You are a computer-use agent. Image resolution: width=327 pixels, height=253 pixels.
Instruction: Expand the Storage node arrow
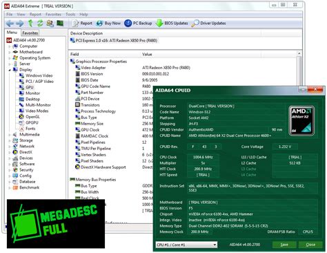[x=10, y=140]
